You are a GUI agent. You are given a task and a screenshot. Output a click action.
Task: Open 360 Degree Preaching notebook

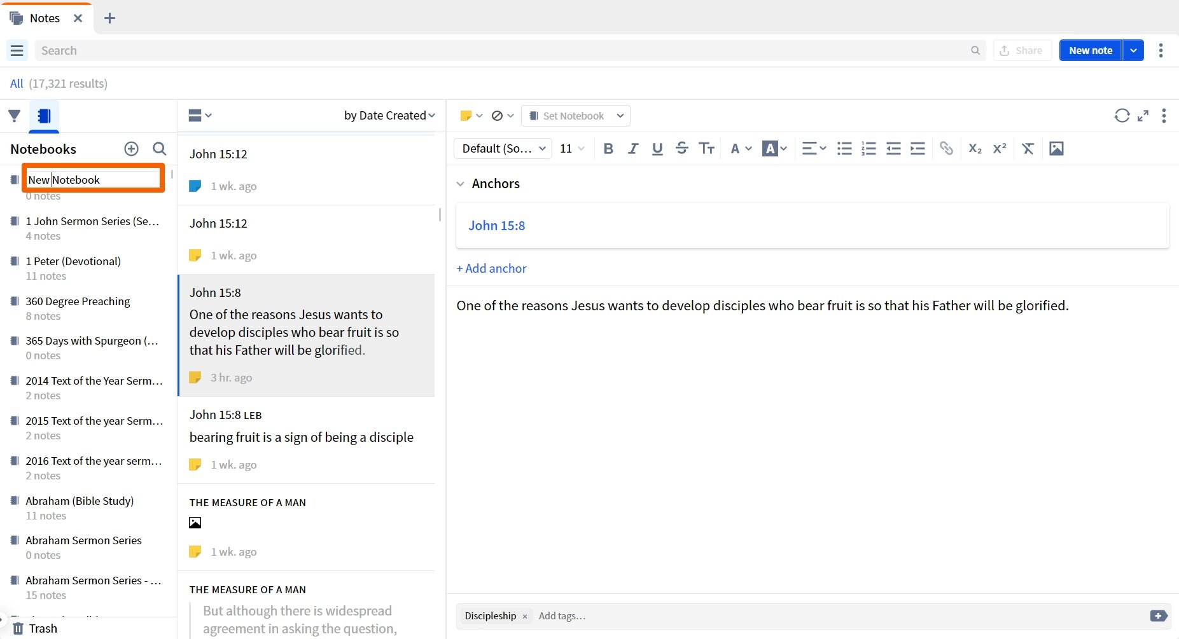coord(89,308)
